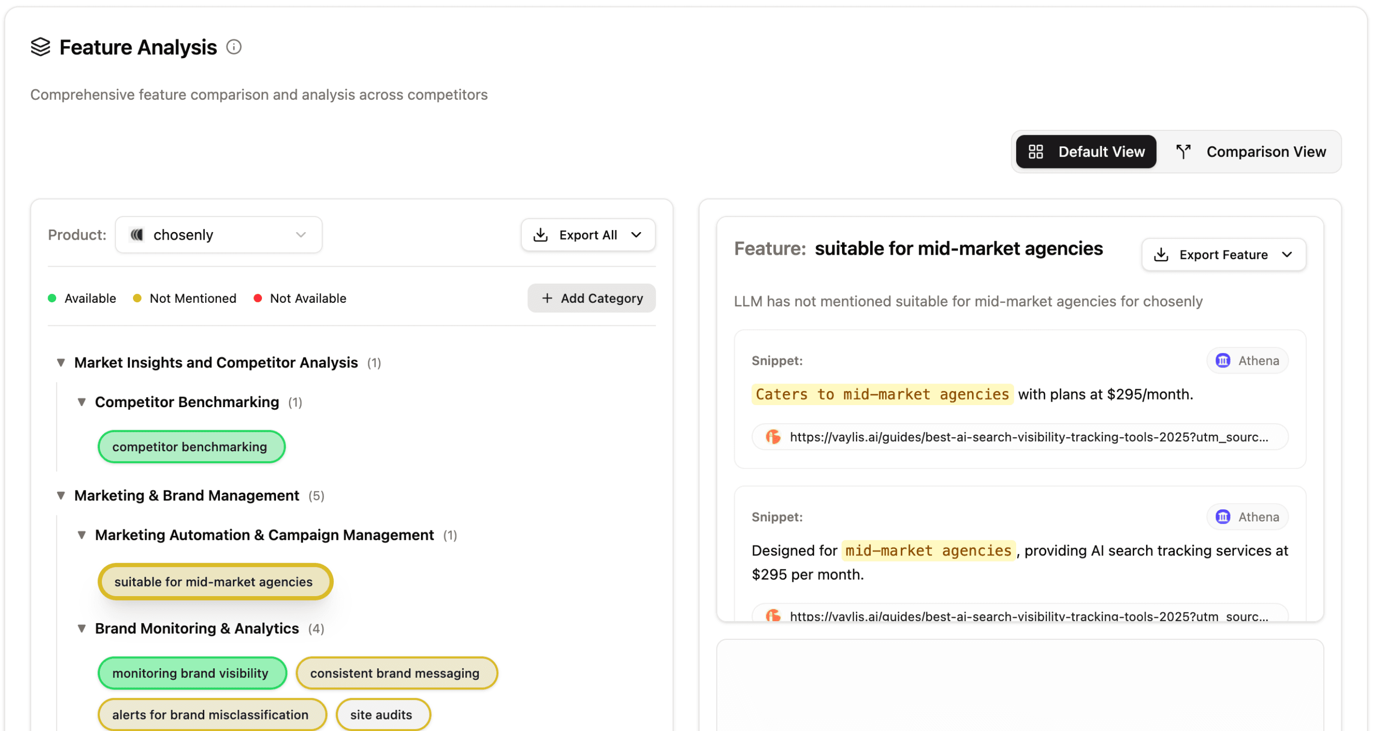This screenshot has width=1376, height=731.
Task: Click the Add Category button
Action: tap(591, 298)
